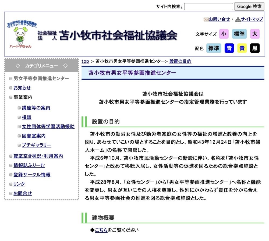Screen dimensions: 269x241
Task: Click the カテゴリメニュー header
Action: click(x=41, y=66)
